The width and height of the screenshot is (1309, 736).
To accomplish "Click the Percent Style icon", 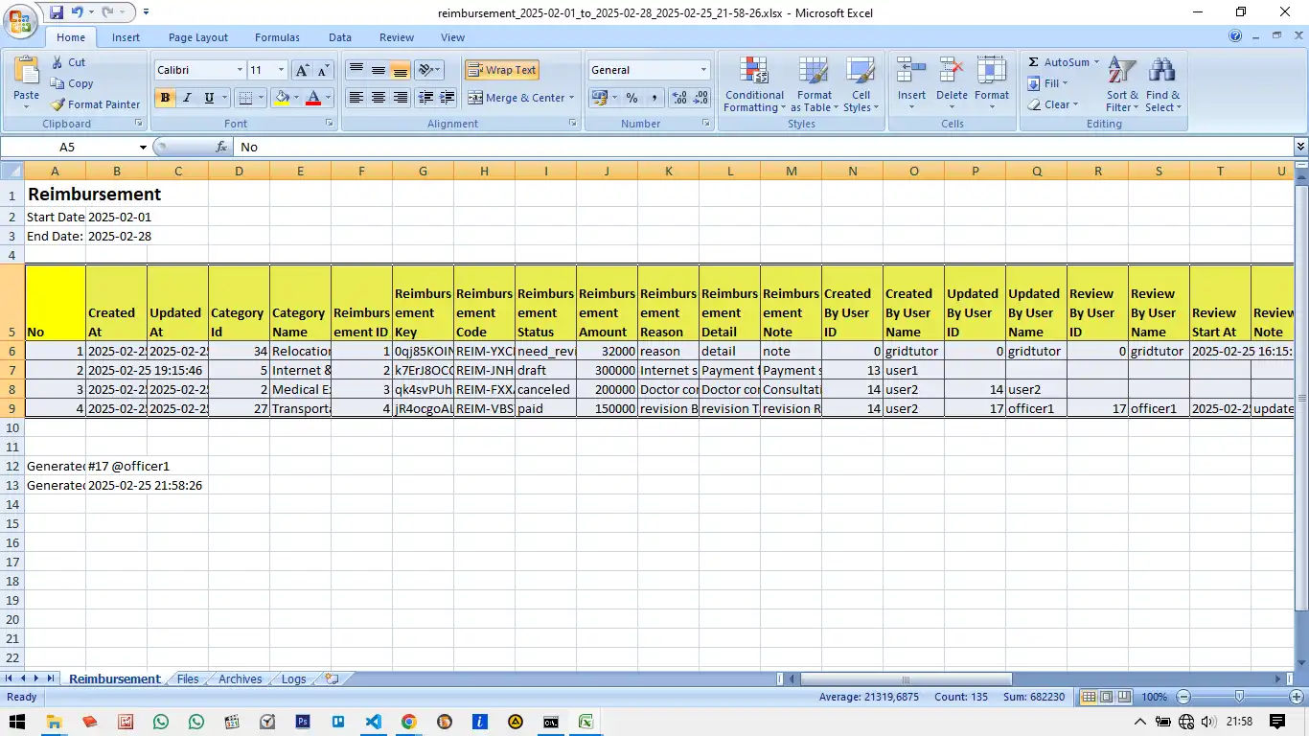I will [x=632, y=98].
